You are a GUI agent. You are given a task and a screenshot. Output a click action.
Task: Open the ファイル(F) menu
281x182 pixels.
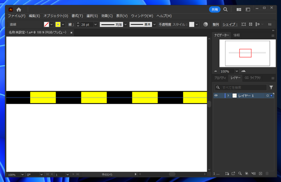tap(17, 16)
